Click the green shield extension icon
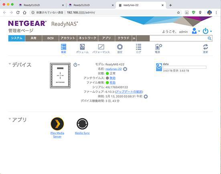Image resolution: width=221 pixels, height=174 pixels. point(193,12)
